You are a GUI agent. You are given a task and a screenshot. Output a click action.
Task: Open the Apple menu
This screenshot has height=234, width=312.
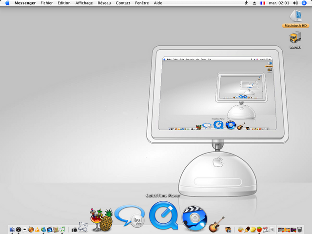[7, 3]
